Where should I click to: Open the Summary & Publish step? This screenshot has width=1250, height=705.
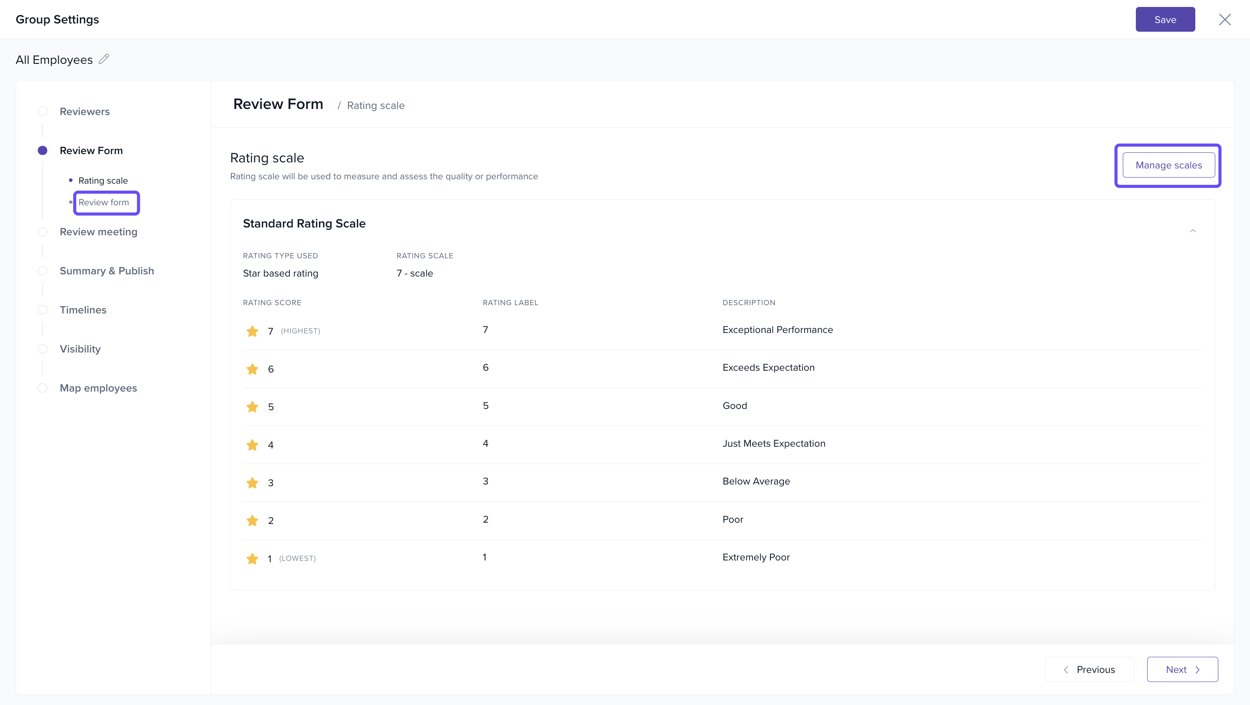tap(107, 271)
